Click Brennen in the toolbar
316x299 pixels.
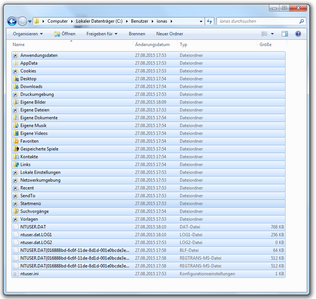(x=137, y=34)
